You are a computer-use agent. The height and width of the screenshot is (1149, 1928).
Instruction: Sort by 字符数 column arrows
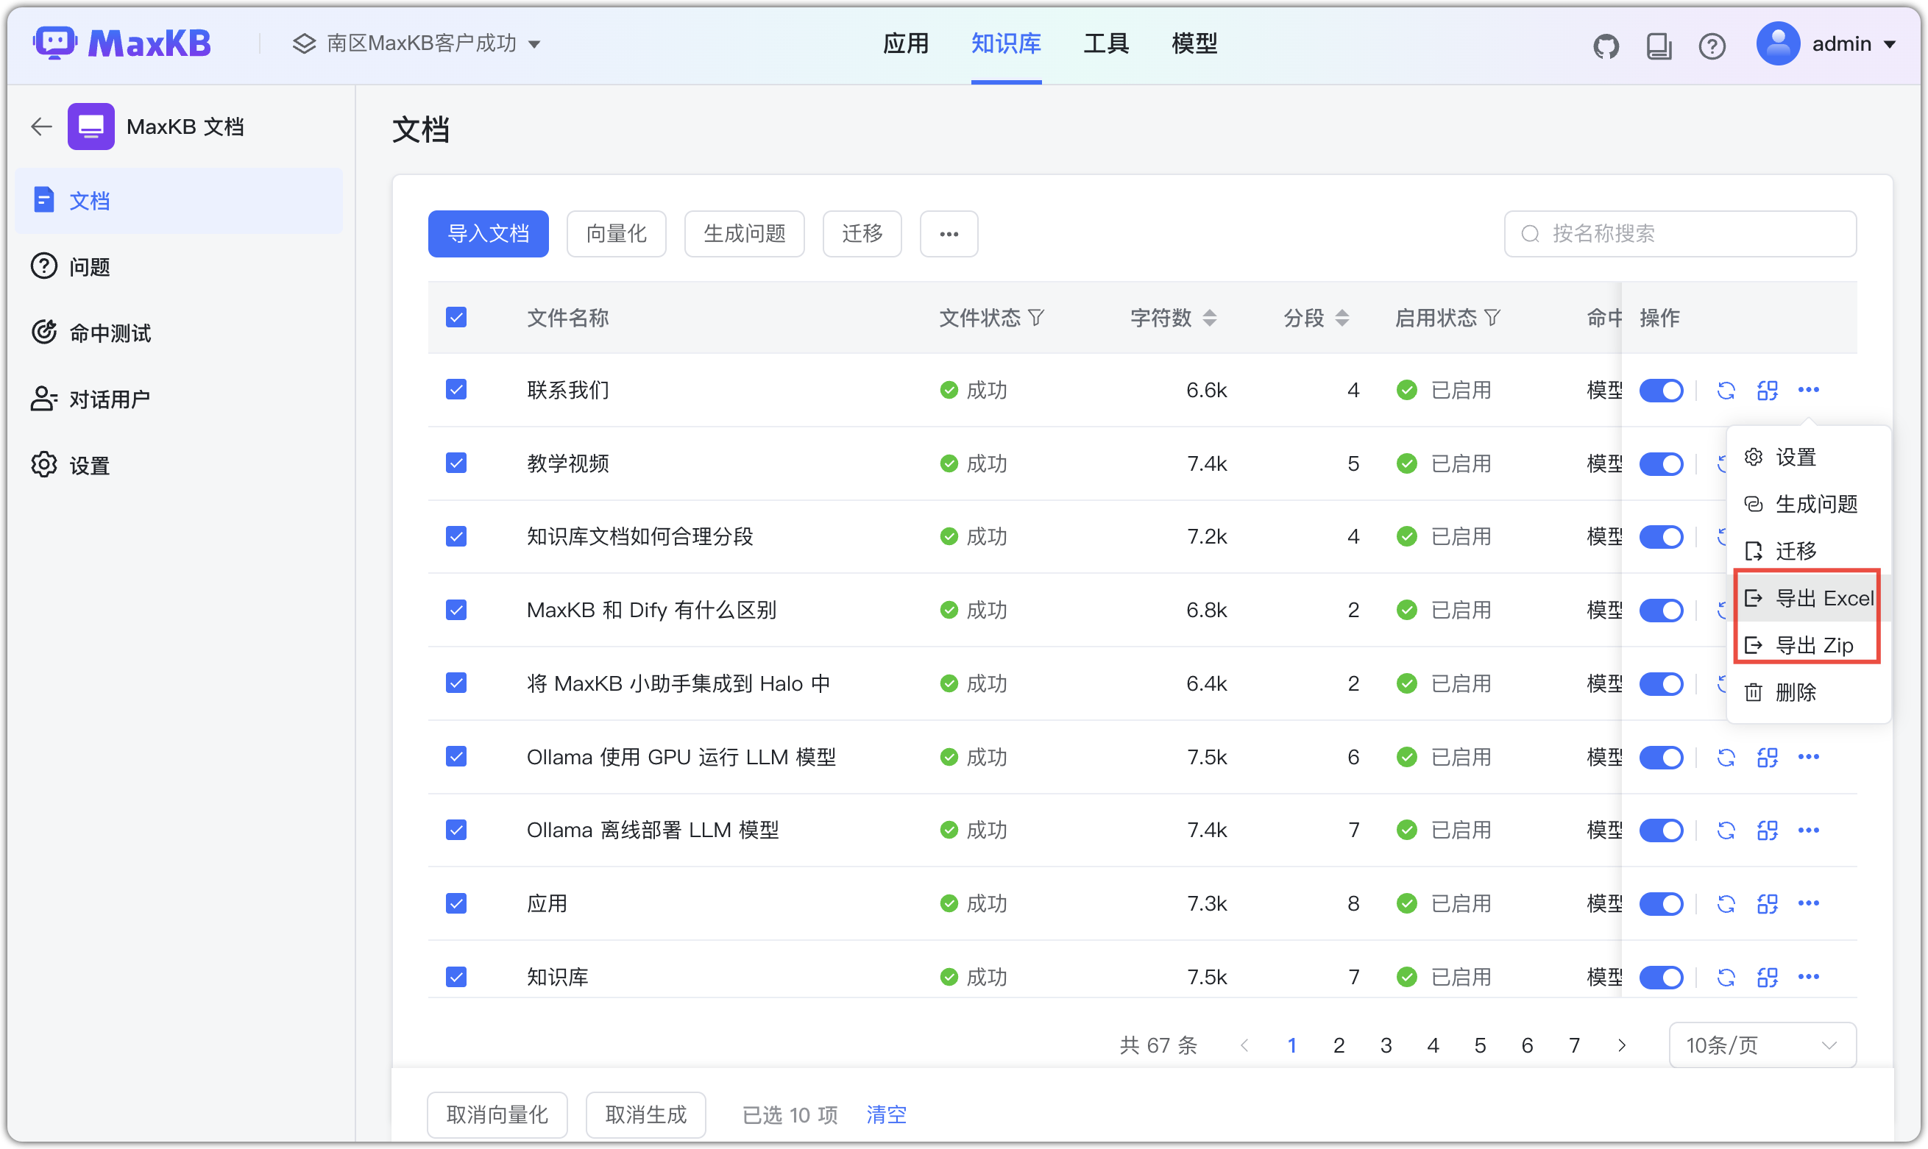1210,318
